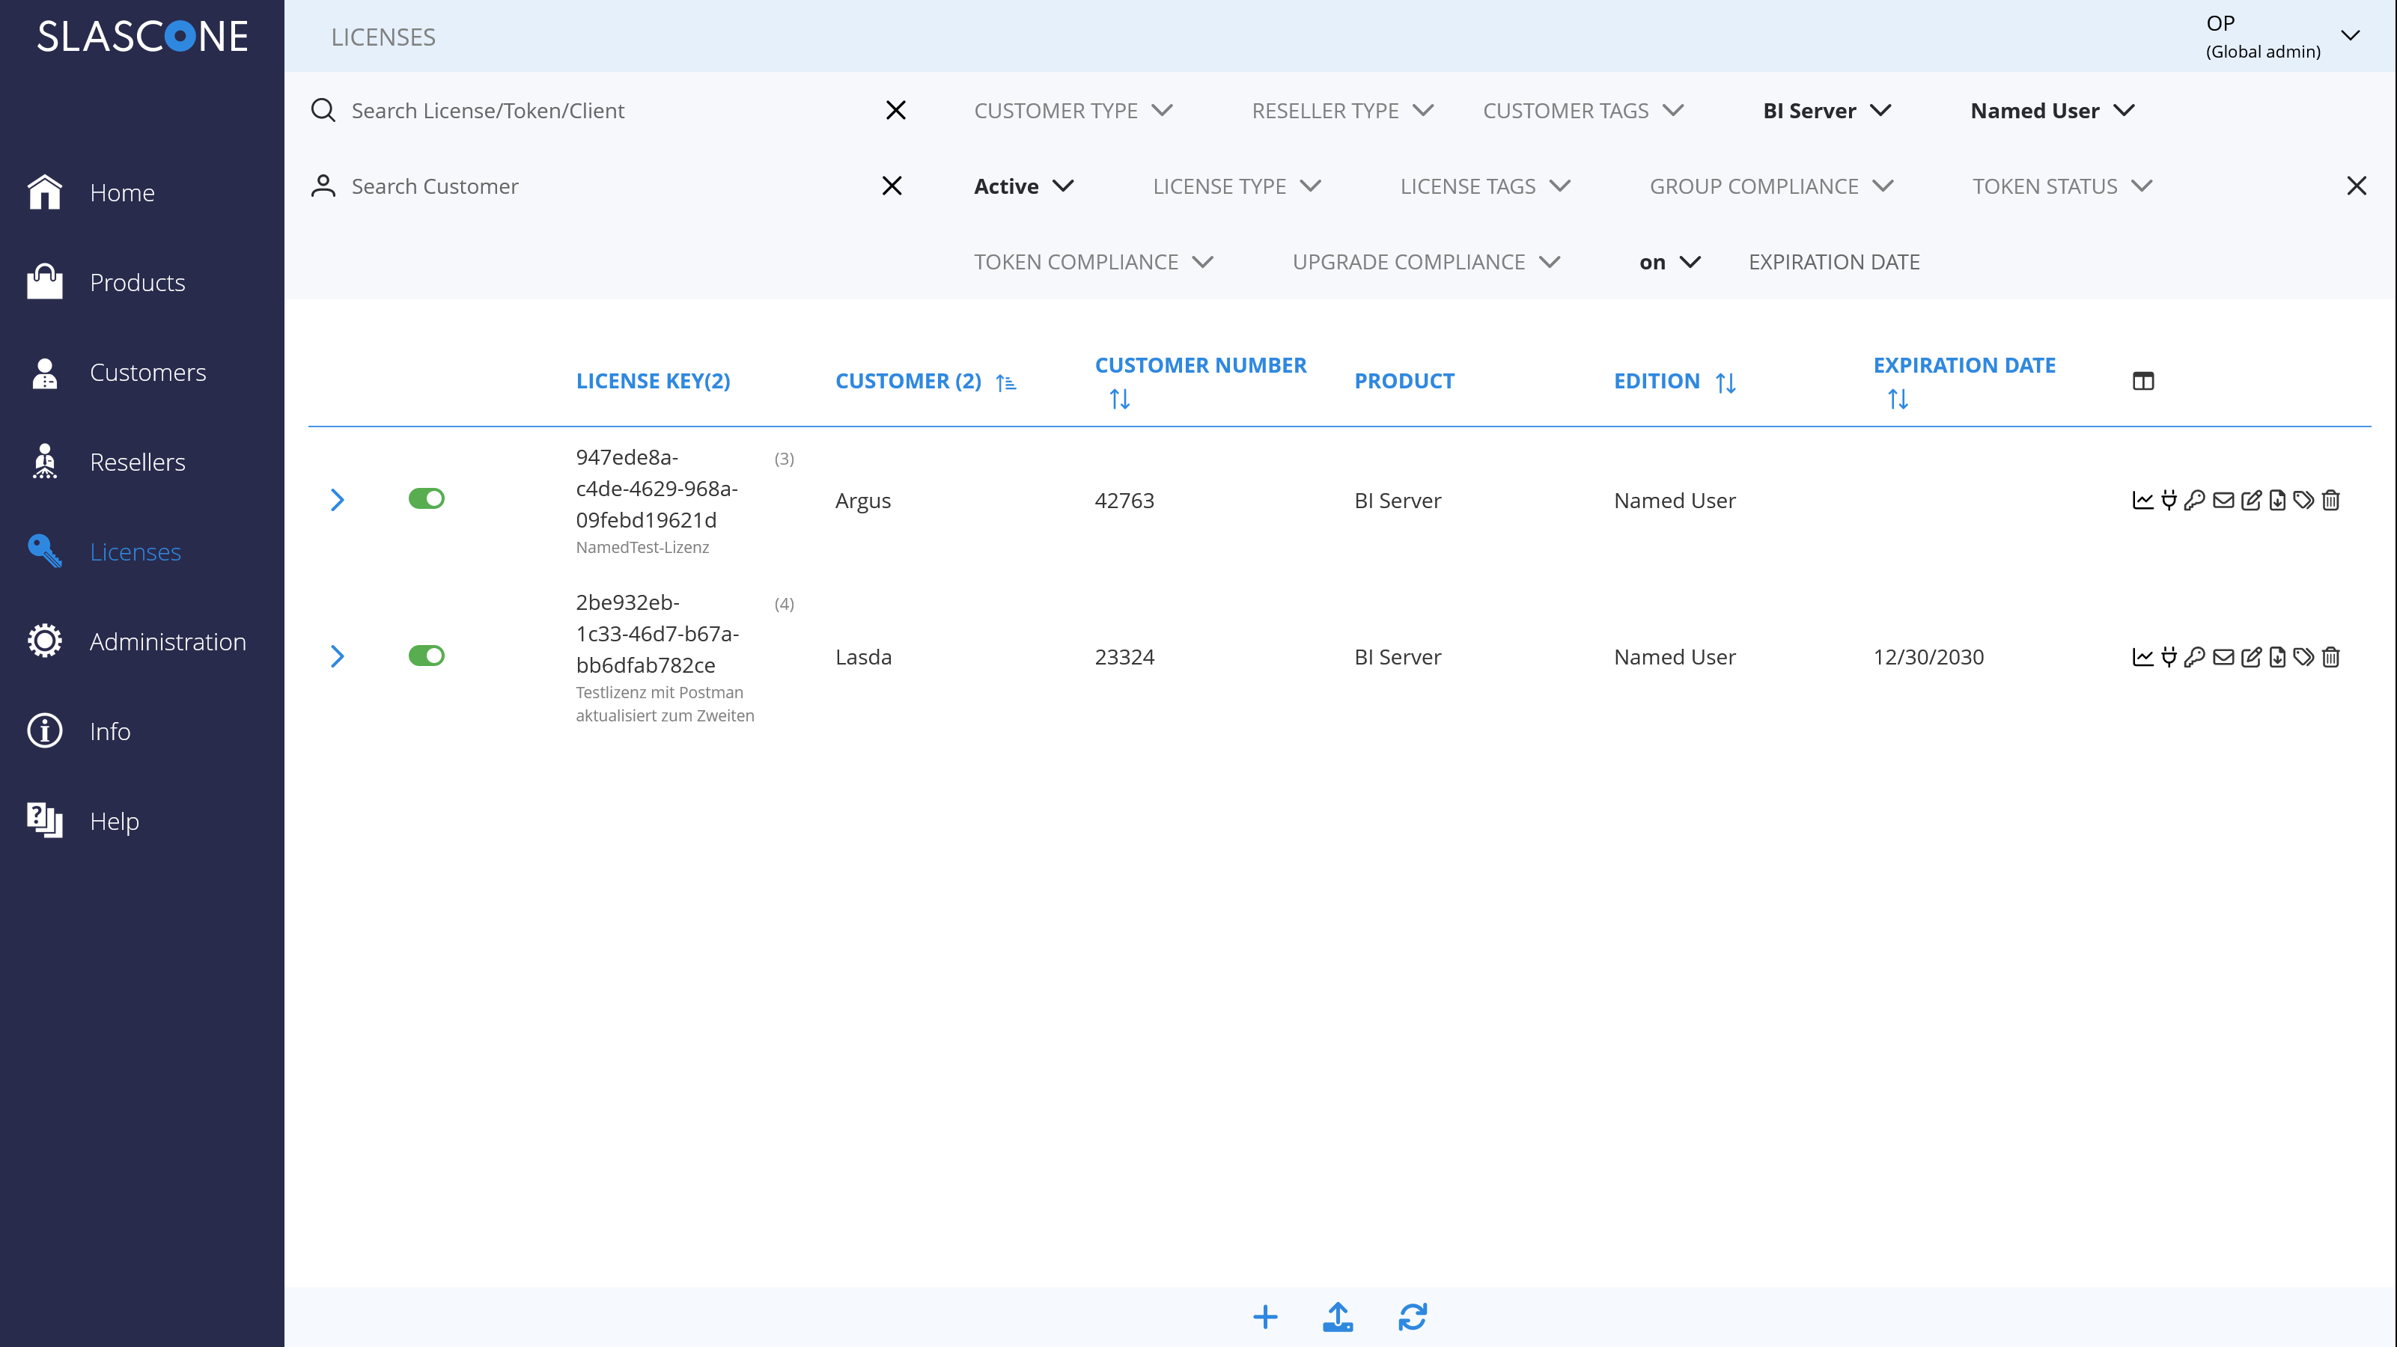The height and width of the screenshot is (1347, 2397).
Task: Click the upload icon in bottom bar
Action: tap(1338, 1316)
